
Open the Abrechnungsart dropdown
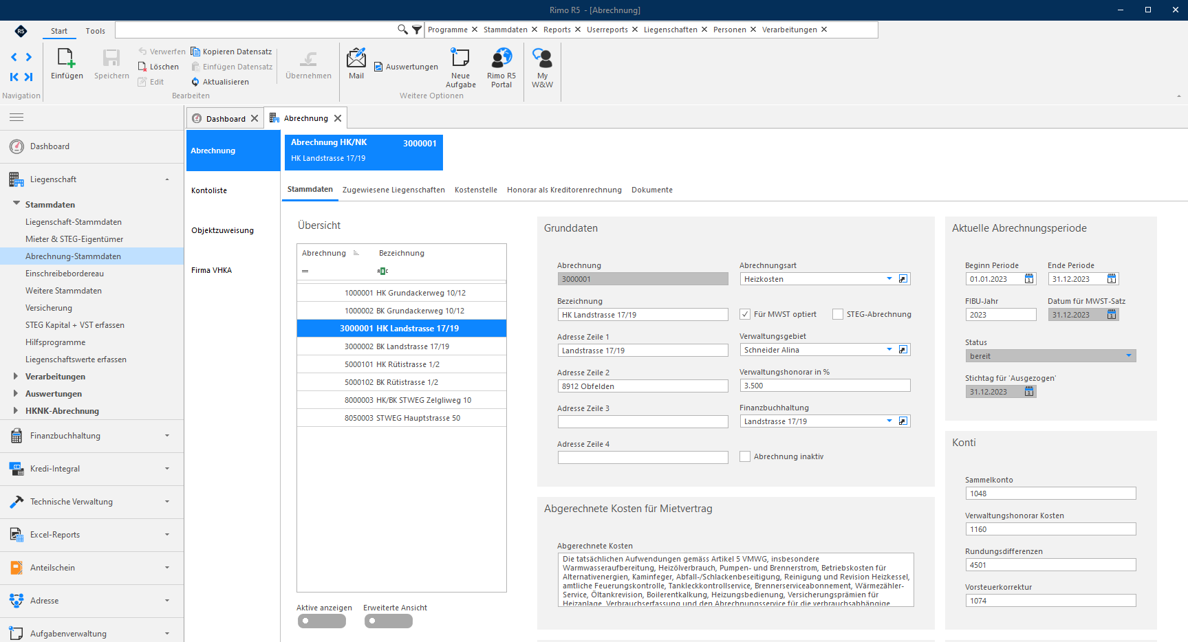(889, 279)
